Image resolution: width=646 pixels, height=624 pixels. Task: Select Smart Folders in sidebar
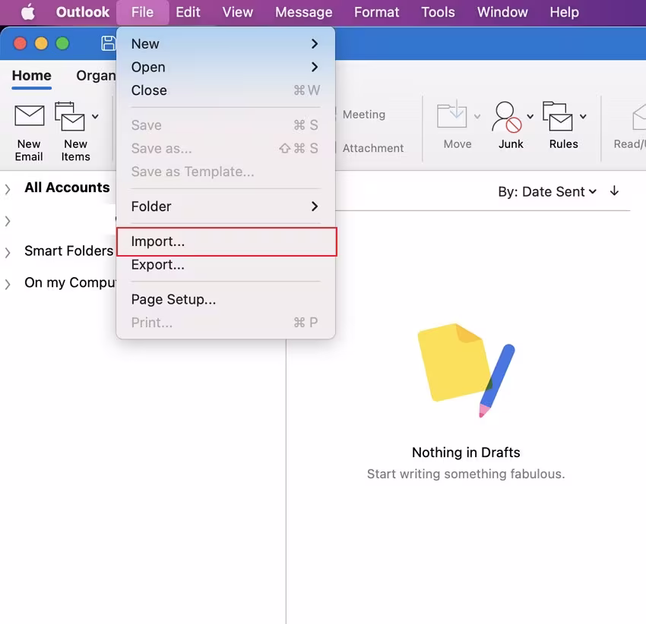[x=69, y=251]
